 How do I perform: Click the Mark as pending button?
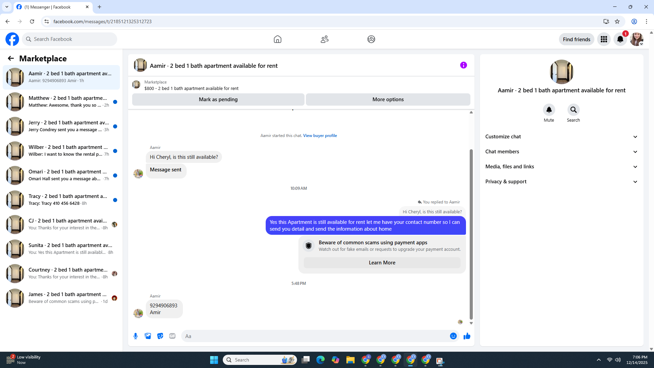218,99
